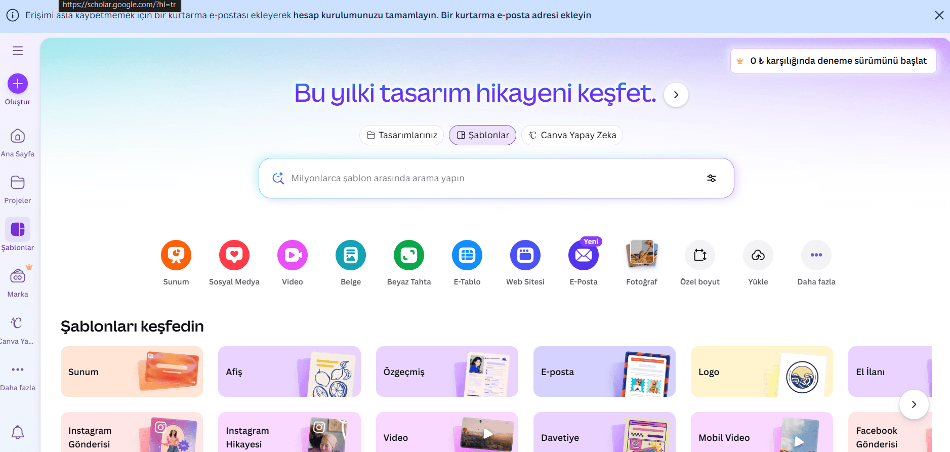The height and width of the screenshot is (452, 950).
Task: Open notifications bell icon
Action: [18, 432]
